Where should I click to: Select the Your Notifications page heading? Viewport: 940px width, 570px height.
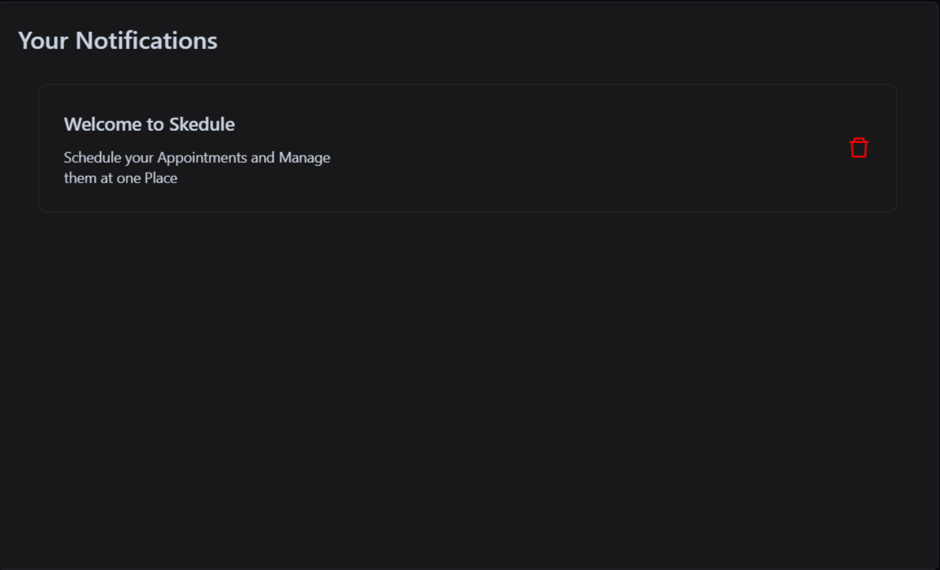click(x=118, y=41)
